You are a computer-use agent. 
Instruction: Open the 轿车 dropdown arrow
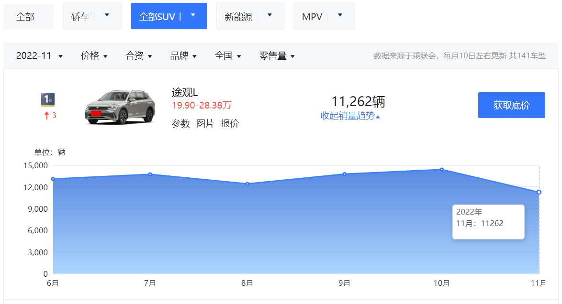(x=107, y=15)
